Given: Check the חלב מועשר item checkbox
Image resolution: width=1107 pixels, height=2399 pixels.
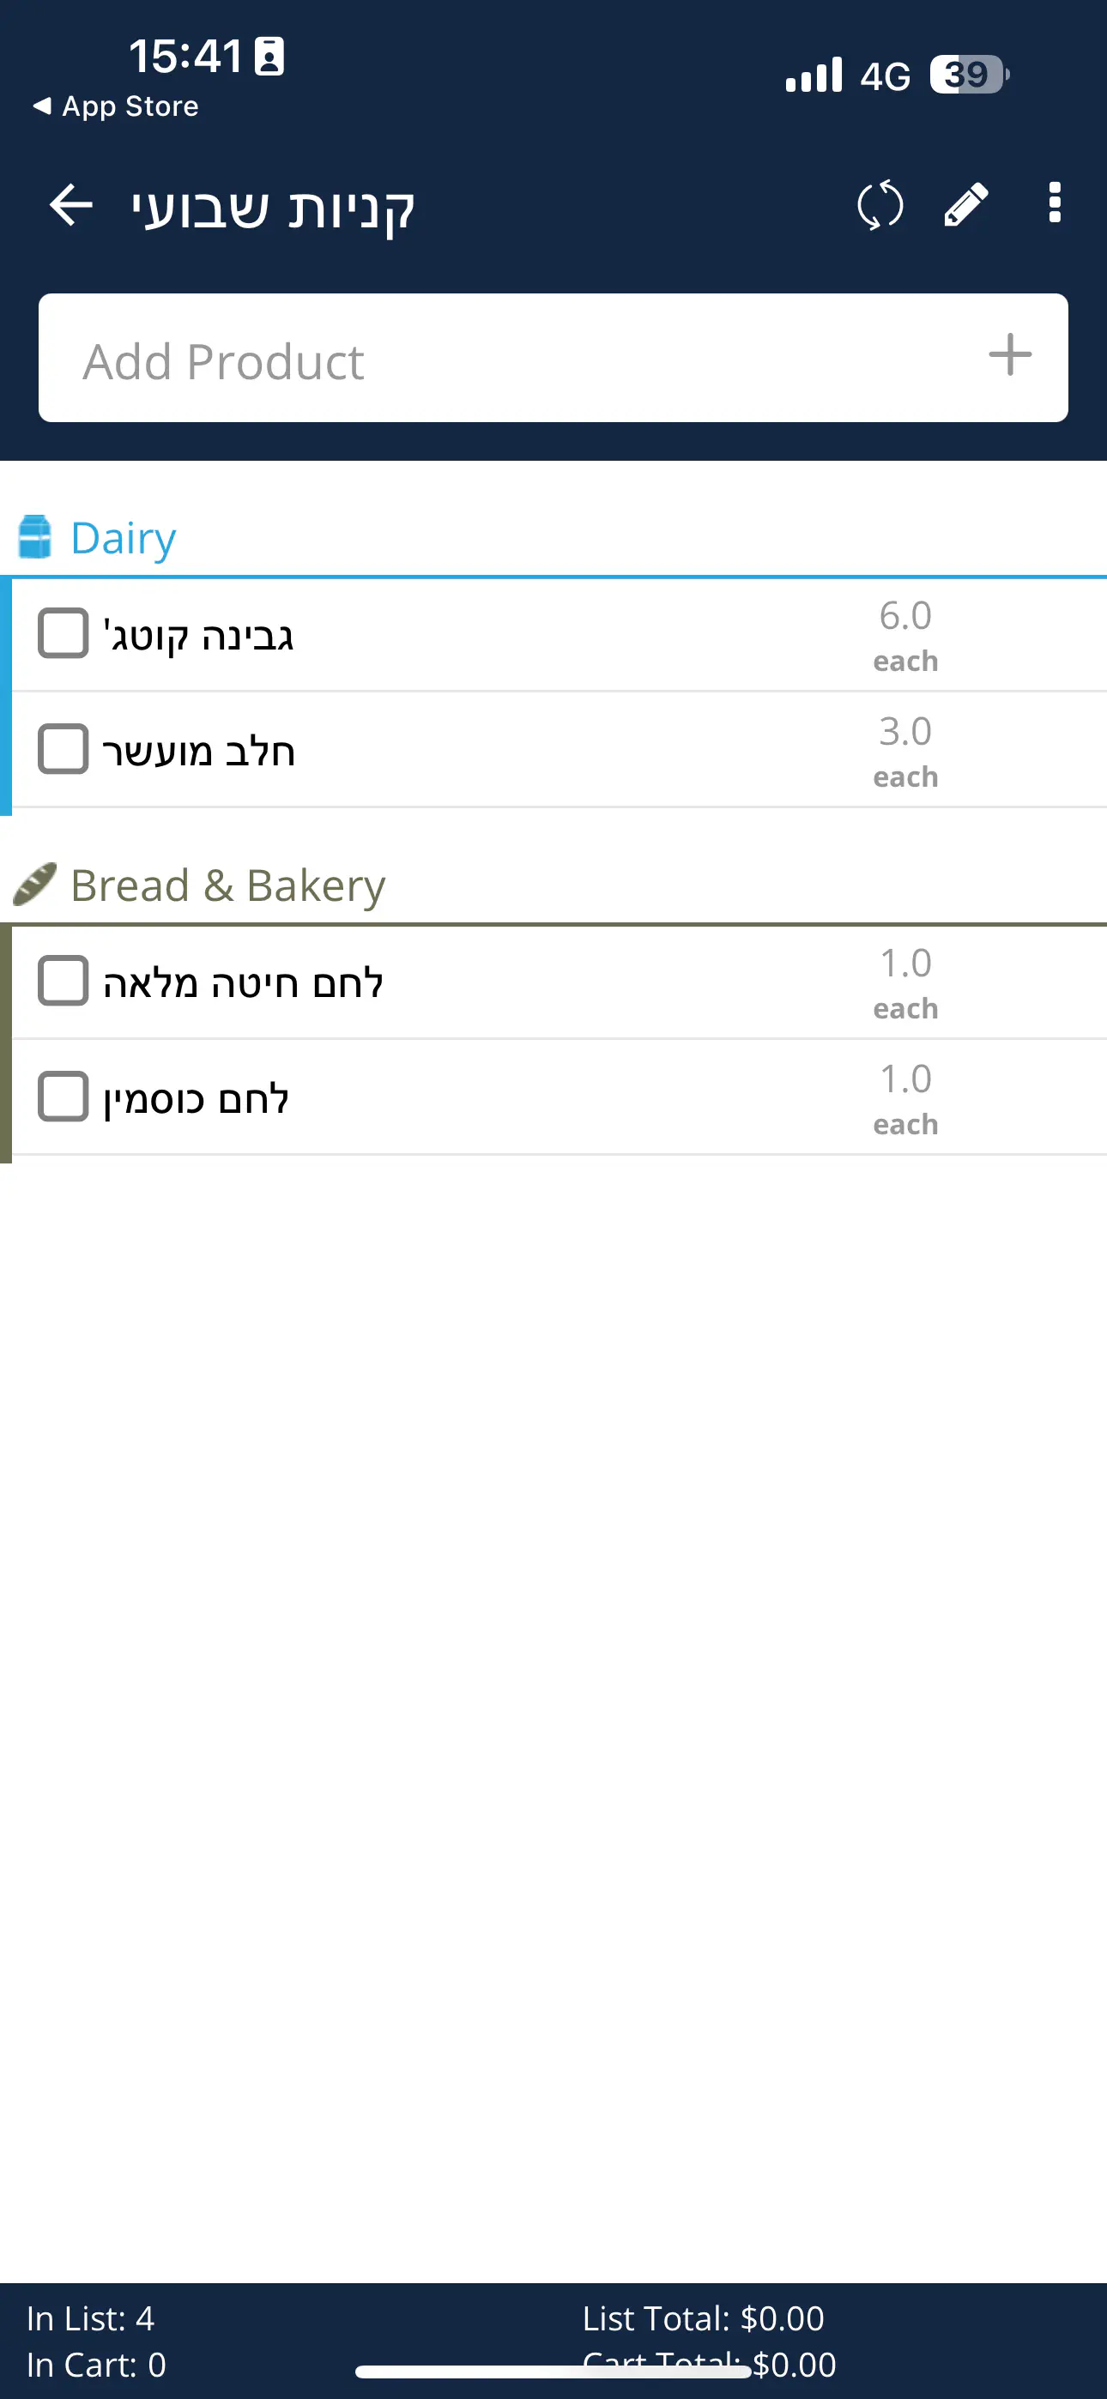Looking at the screenshot, I should pyautogui.click(x=64, y=750).
